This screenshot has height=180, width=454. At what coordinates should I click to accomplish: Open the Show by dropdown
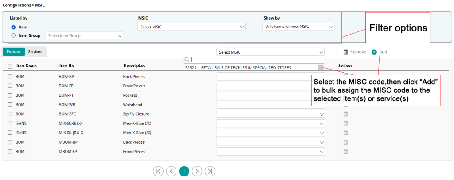pos(299,27)
